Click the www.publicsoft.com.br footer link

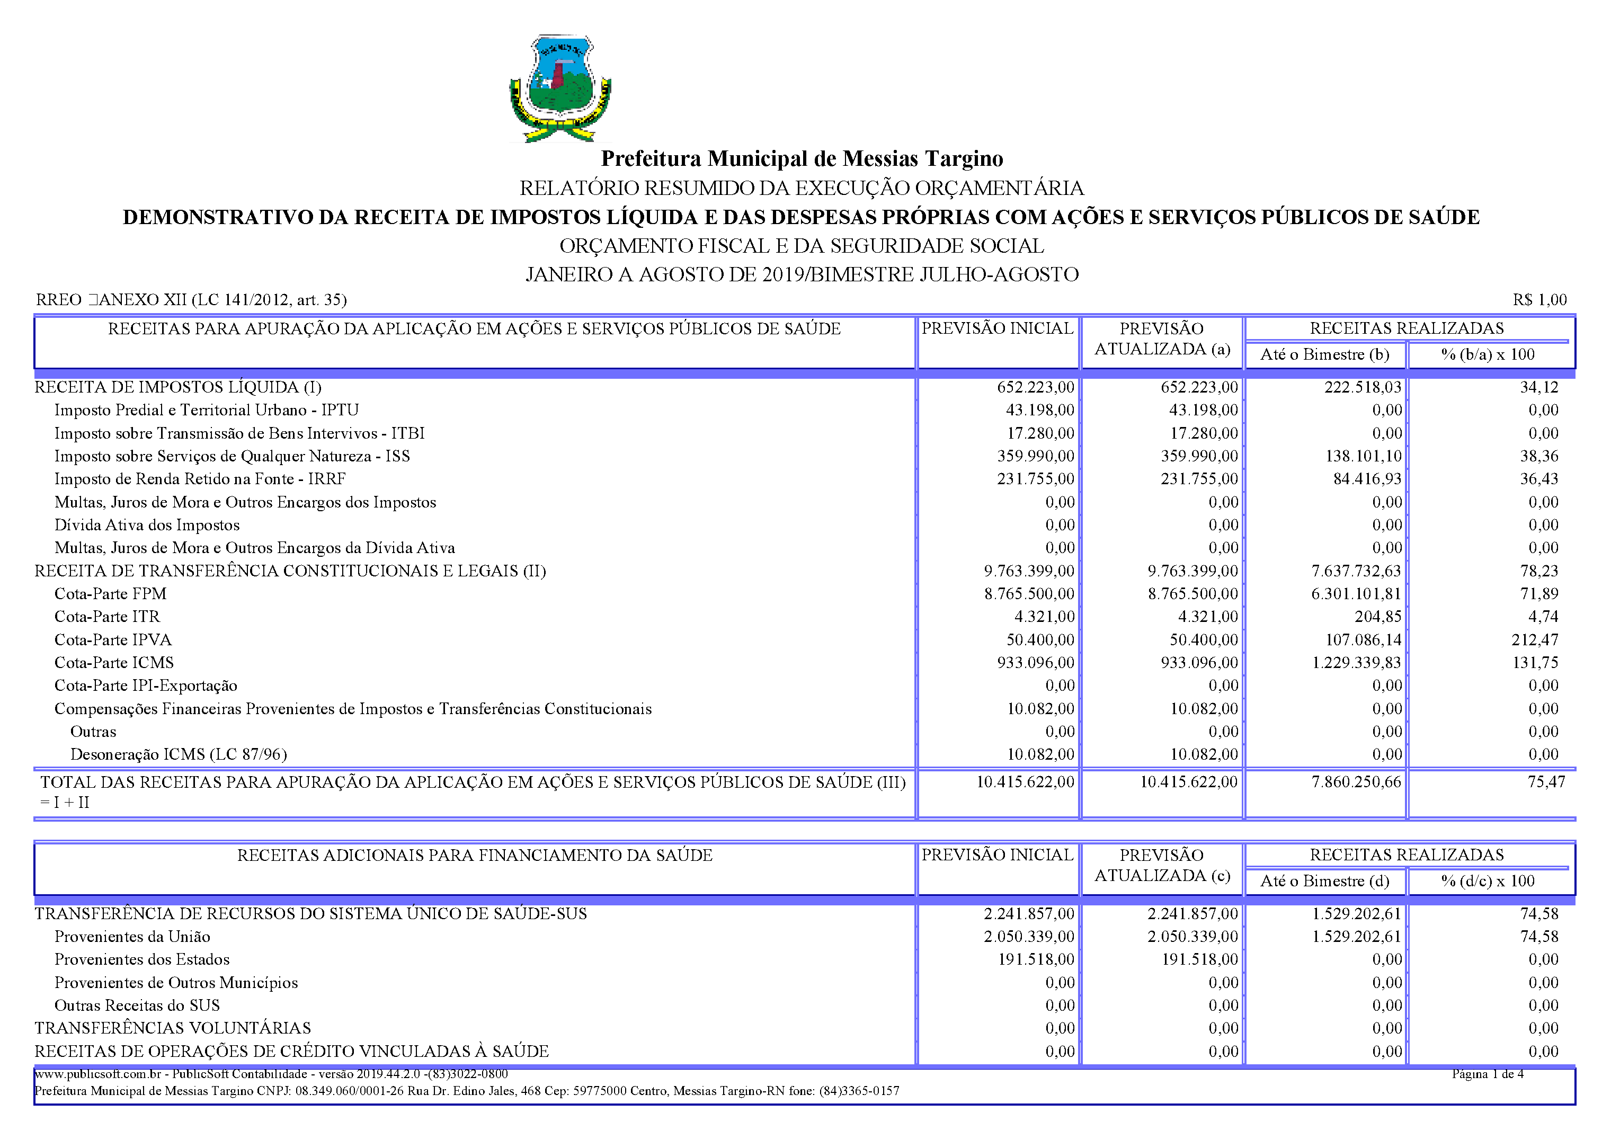[98, 1074]
